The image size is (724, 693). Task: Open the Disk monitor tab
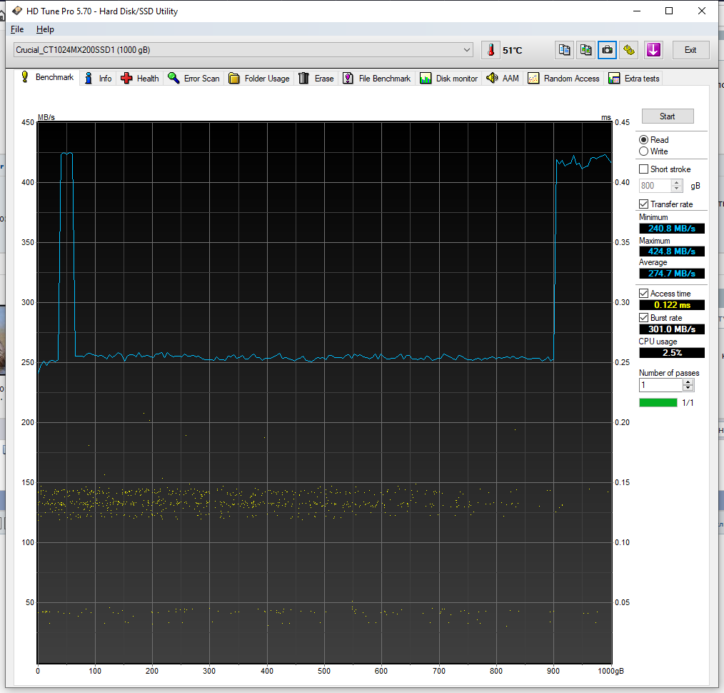(448, 79)
